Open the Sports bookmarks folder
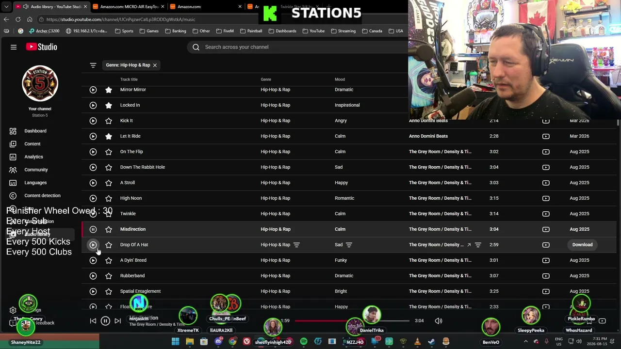The width and height of the screenshot is (621, 349). pyautogui.click(x=124, y=31)
